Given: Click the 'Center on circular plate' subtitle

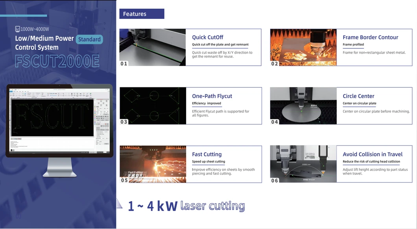Looking at the screenshot, I should click(360, 103).
